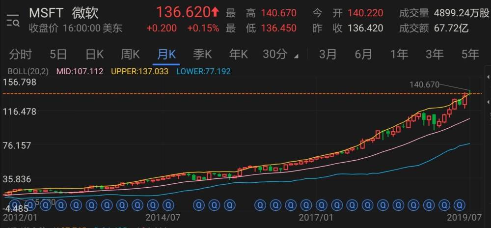Tap the 最高 value 140.670 in header
491x228 pixels.
(x=279, y=13)
